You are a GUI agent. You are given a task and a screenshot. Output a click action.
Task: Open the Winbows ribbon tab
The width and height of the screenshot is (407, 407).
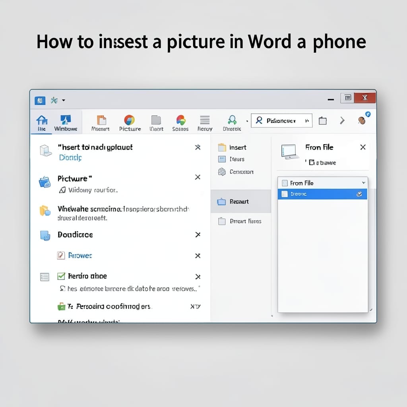click(66, 123)
